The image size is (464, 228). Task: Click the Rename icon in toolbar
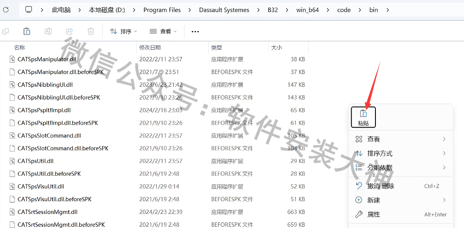coord(48,31)
